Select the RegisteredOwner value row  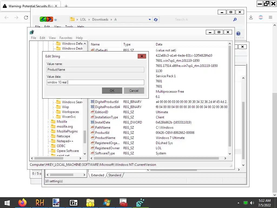[159, 148]
